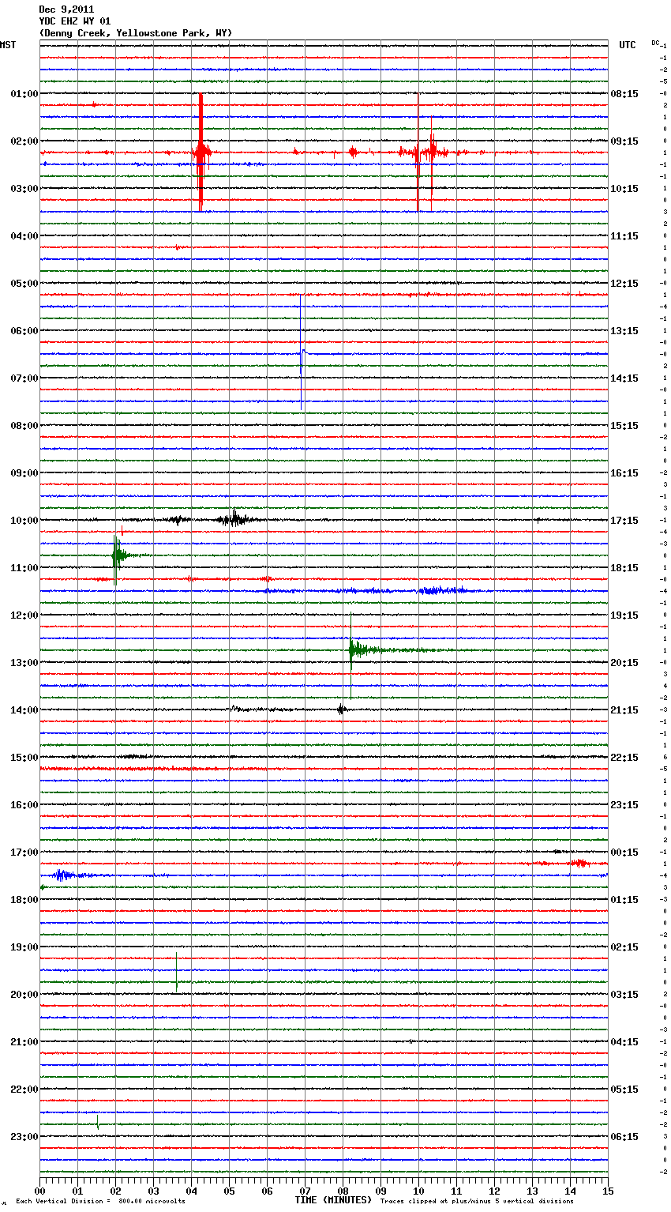The height and width of the screenshot is (1212, 671).
Task: Select minute 11 on the bottom axis
Action: click(x=456, y=1191)
